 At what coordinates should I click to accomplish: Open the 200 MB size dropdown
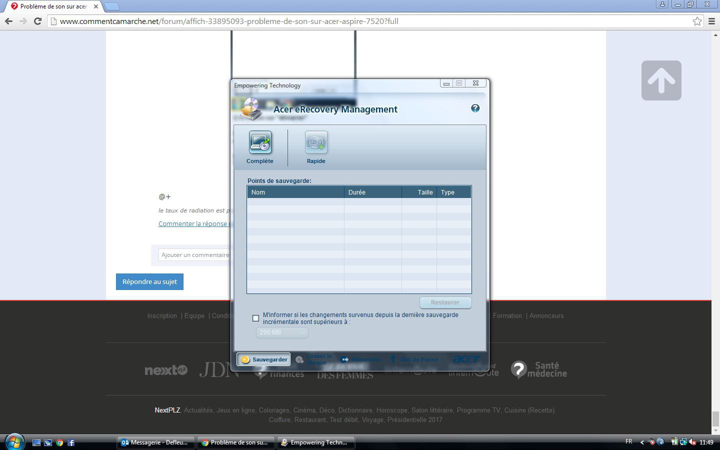(282, 332)
